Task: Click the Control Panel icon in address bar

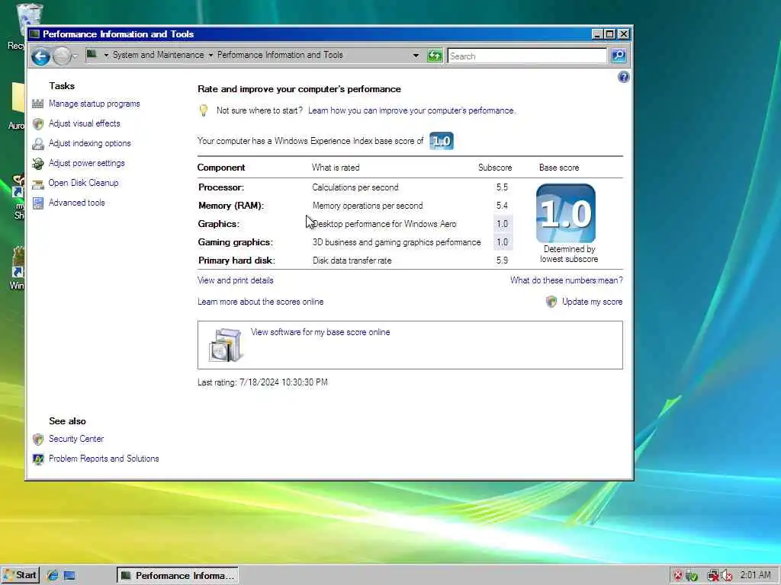Action: coord(92,54)
